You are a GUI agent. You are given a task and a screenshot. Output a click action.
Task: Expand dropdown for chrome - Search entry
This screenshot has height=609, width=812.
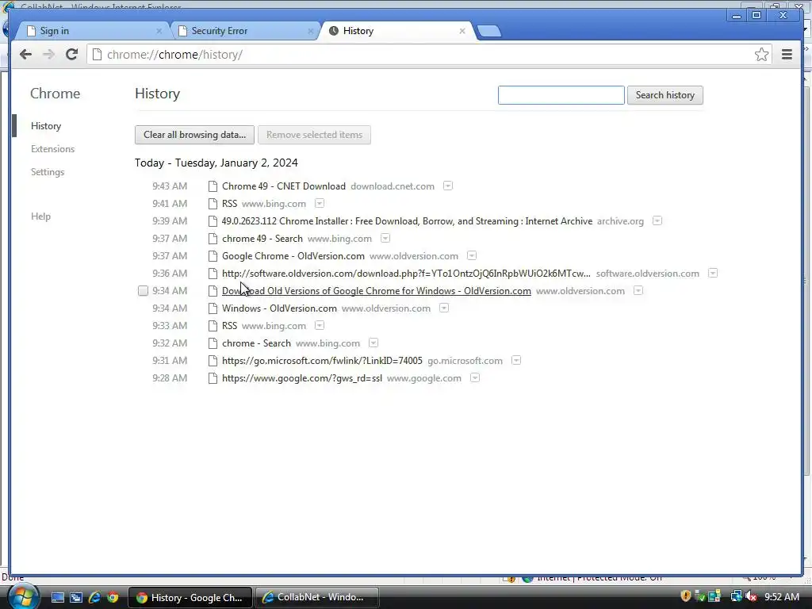pyautogui.click(x=373, y=343)
